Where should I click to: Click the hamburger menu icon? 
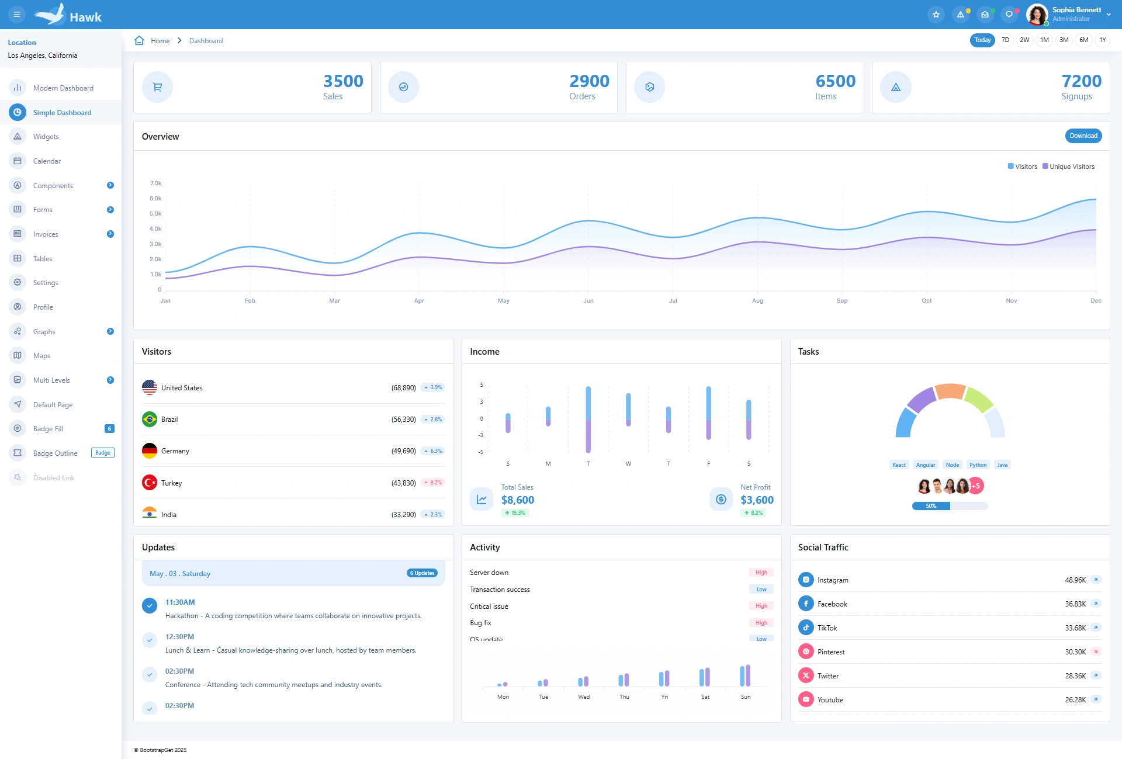[17, 15]
